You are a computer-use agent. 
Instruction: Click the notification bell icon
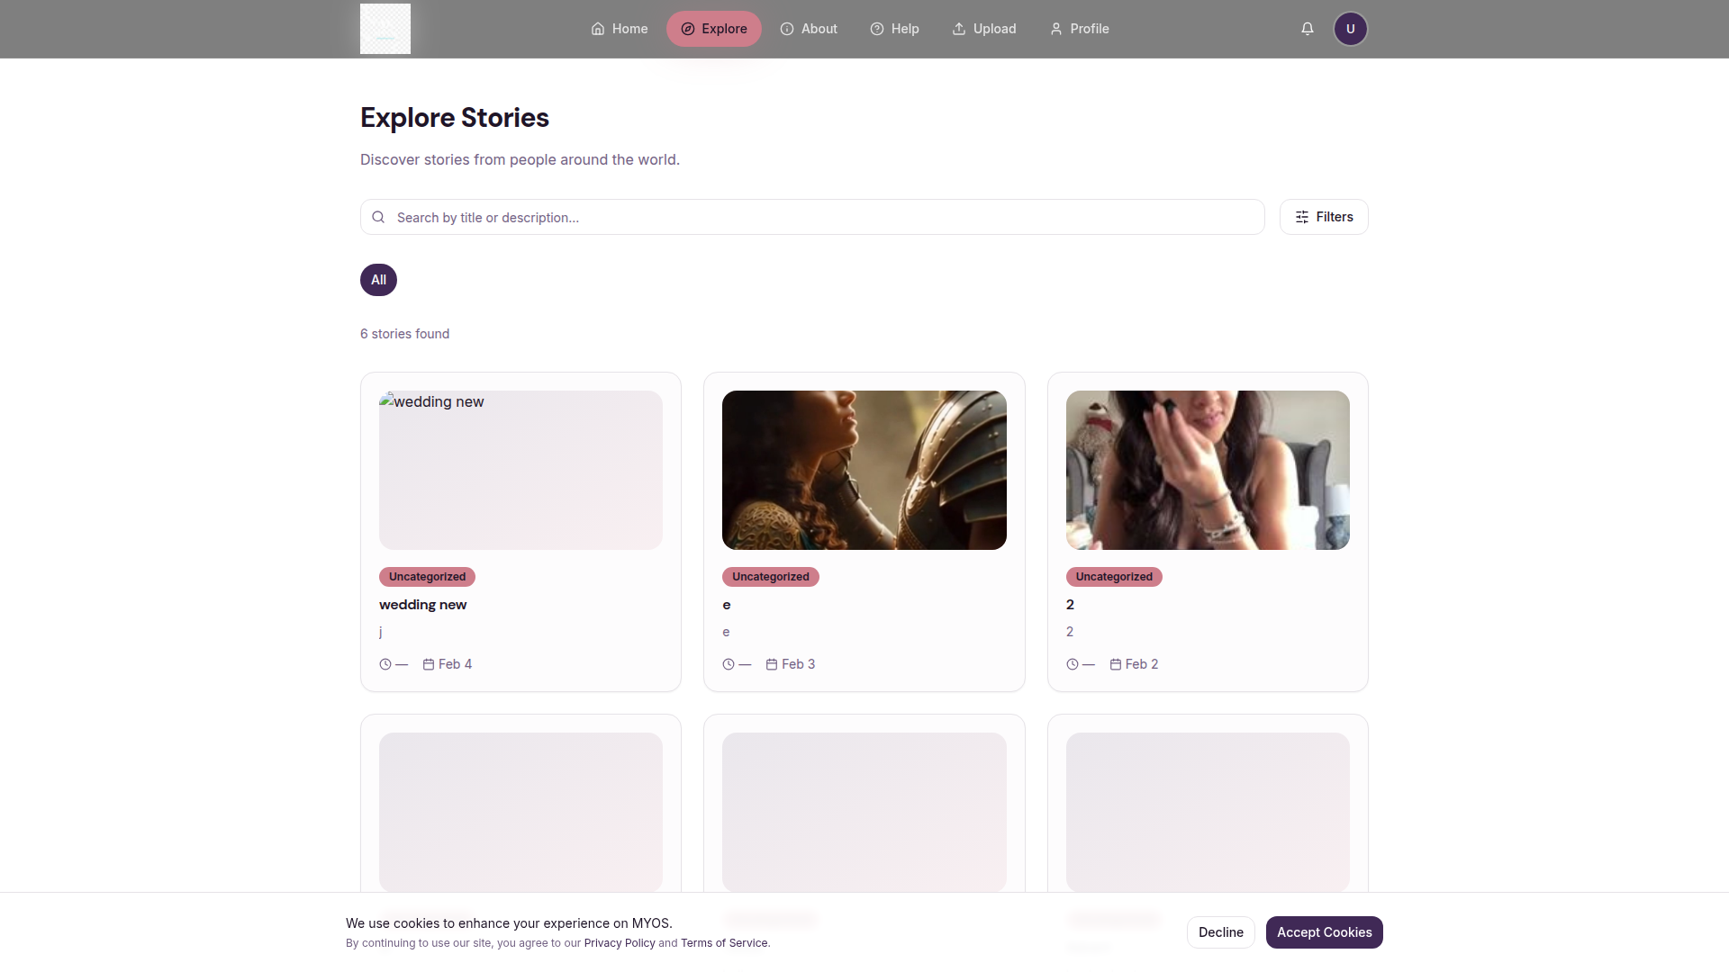tap(1308, 29)
